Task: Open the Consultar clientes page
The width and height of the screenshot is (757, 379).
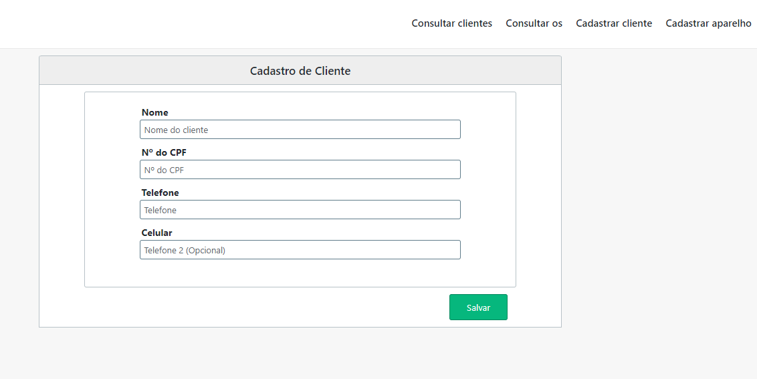Action: 451,23
